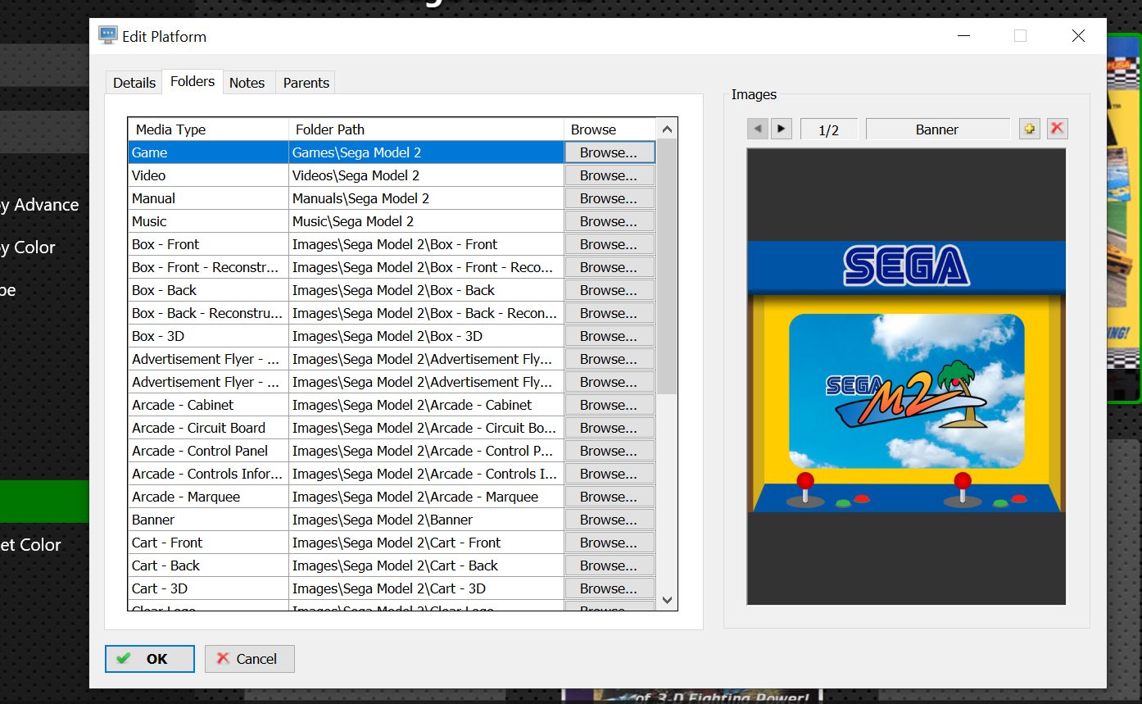1142x704 pixels.
Task: Switch to the Notes tab
Action: point(247,83)
